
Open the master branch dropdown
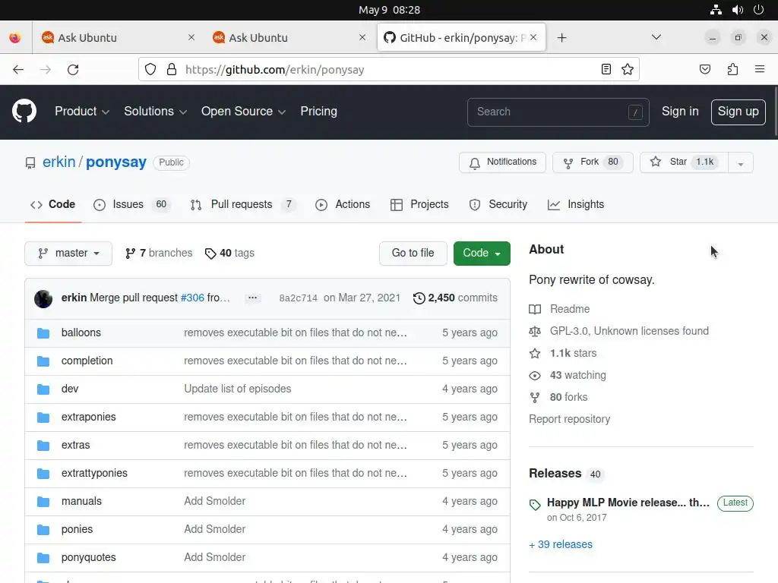tap(68, 254)
